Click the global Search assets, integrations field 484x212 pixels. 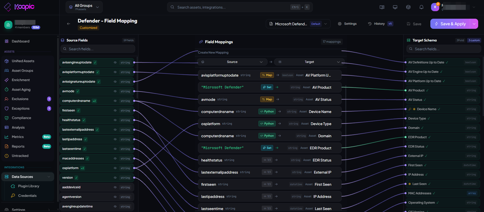(x=240, y=7)
